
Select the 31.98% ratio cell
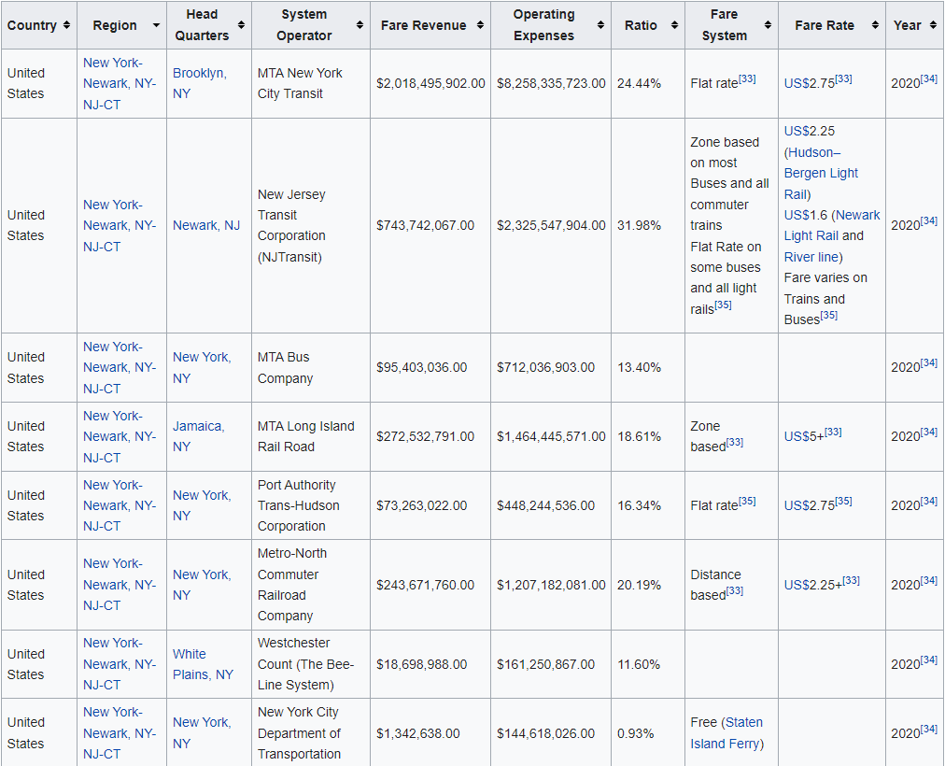pyautogui.click(x=648, y=225)
